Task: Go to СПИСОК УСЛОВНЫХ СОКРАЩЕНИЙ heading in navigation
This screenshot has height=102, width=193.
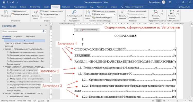Action: (19, 43)
